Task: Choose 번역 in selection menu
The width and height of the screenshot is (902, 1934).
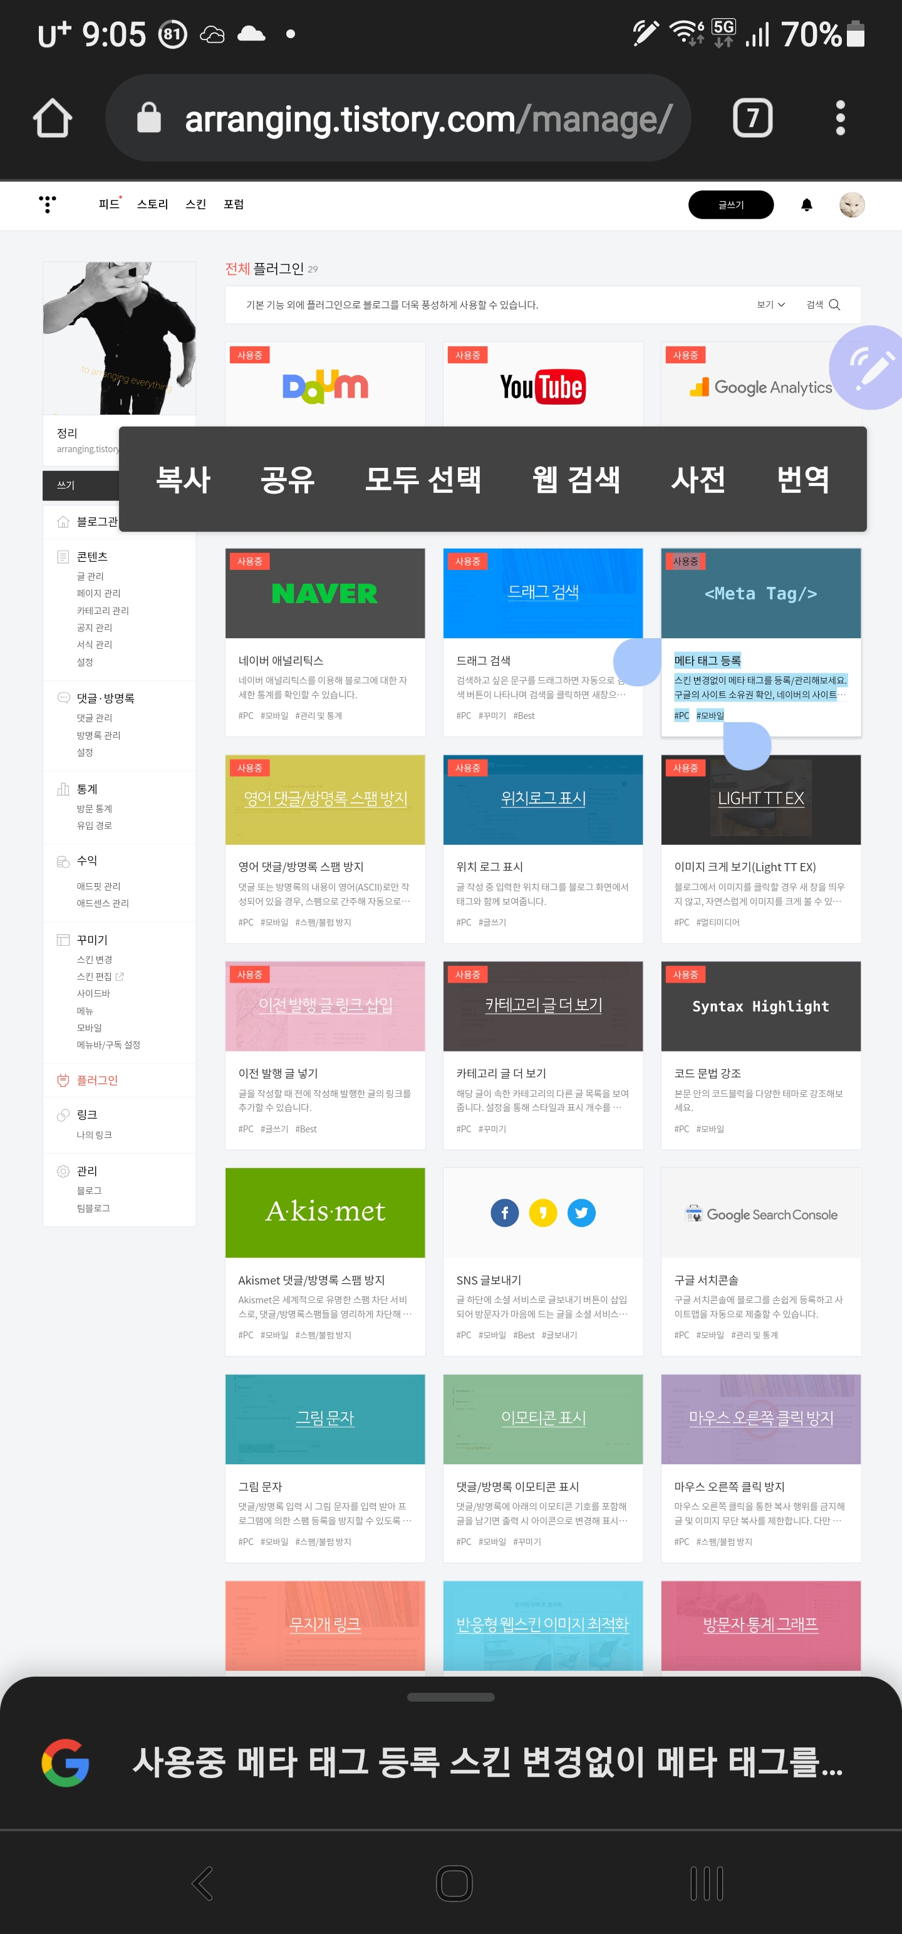Action: [803, 479]
